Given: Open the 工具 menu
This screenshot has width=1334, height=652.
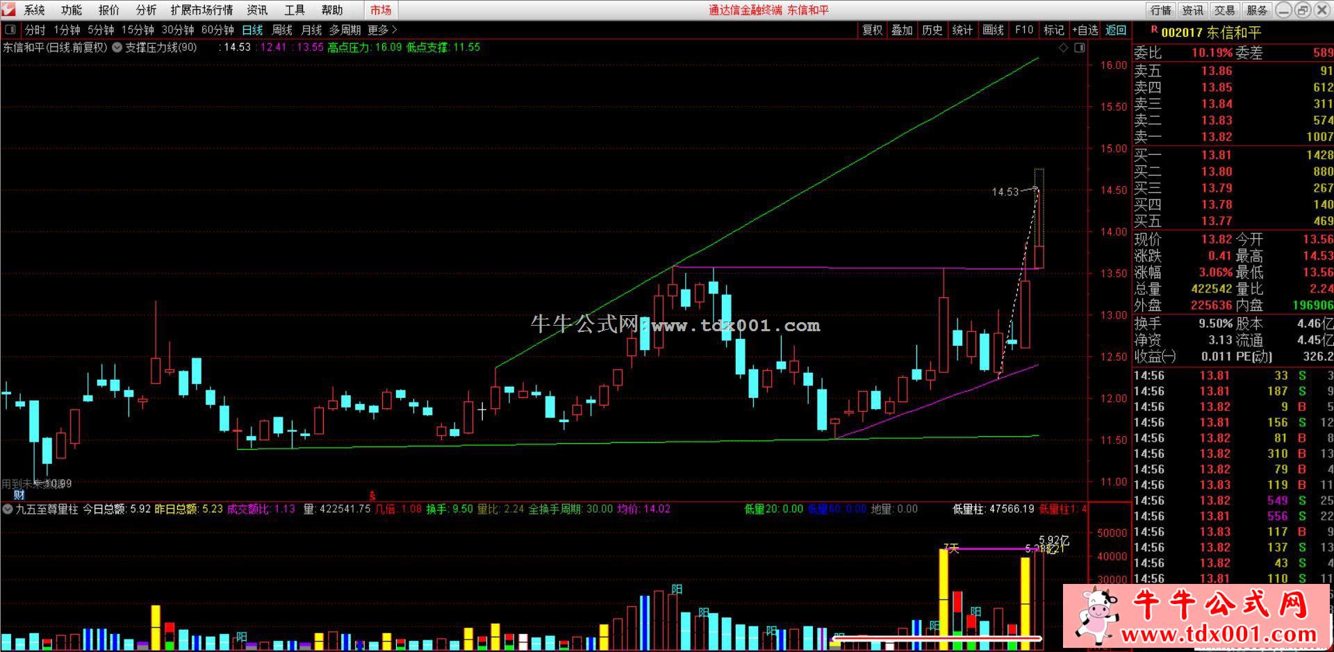Looking at the screenshot, I should (295, 10).
